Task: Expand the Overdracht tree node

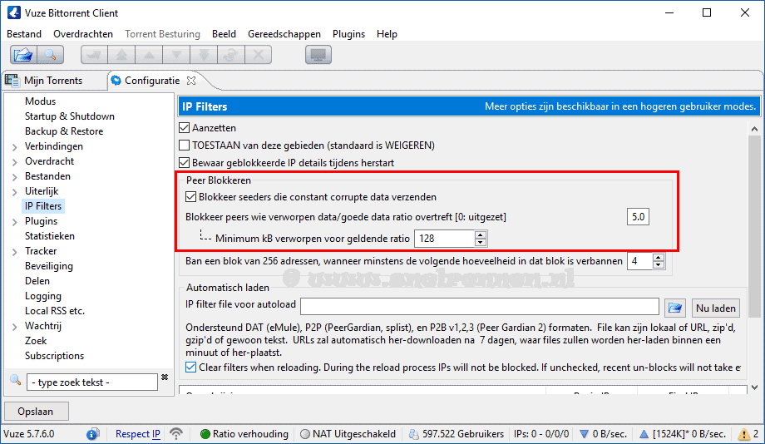Action: pos(15,162)
